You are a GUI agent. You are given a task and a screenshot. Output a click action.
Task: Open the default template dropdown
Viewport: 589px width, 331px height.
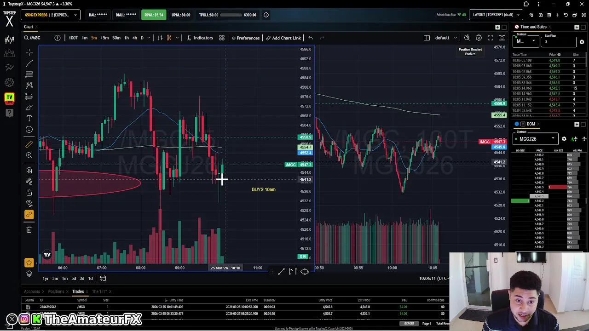(x=446, y=38)
